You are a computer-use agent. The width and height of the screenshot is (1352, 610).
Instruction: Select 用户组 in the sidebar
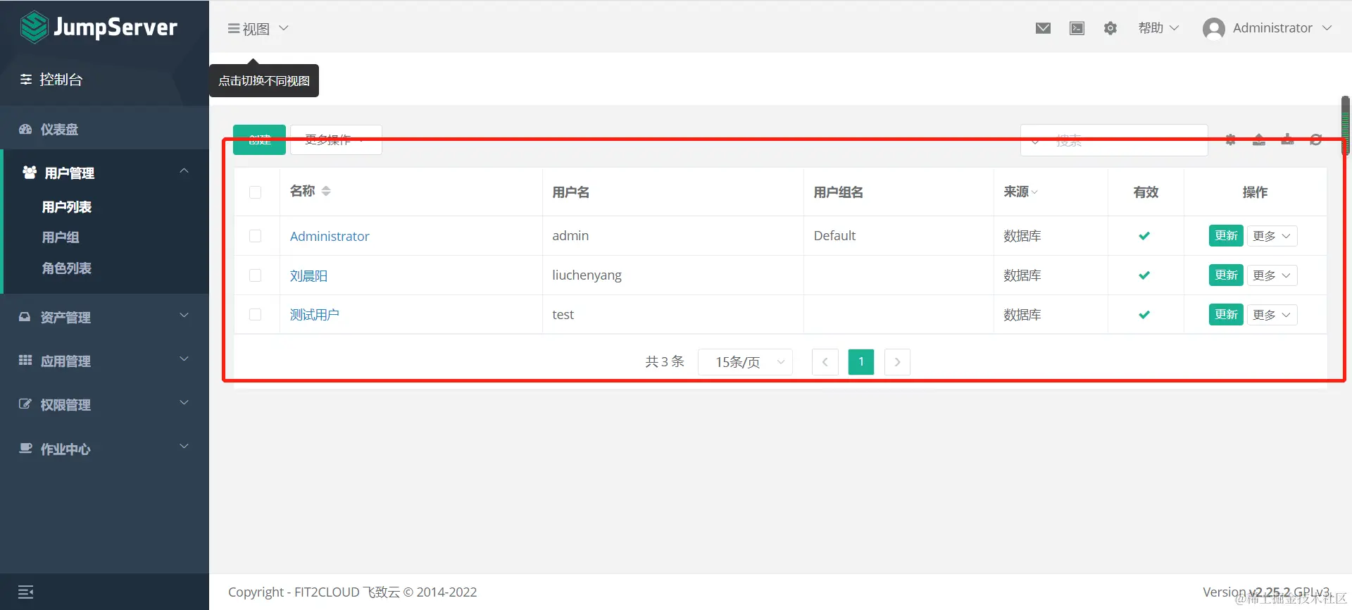pyautogui.click(x=61, y=237)
